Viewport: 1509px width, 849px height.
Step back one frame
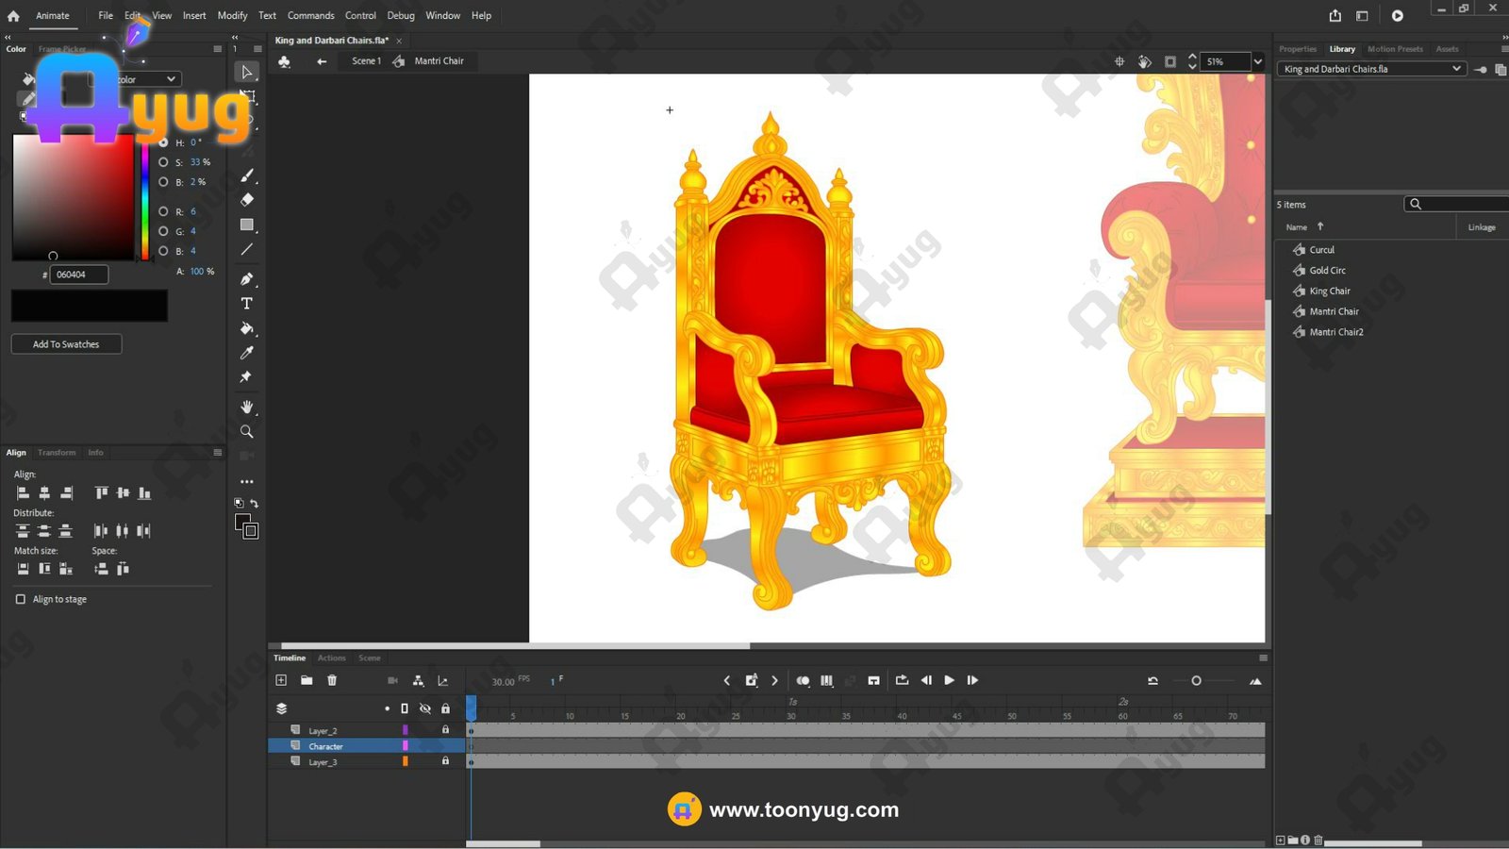(926, 680)
